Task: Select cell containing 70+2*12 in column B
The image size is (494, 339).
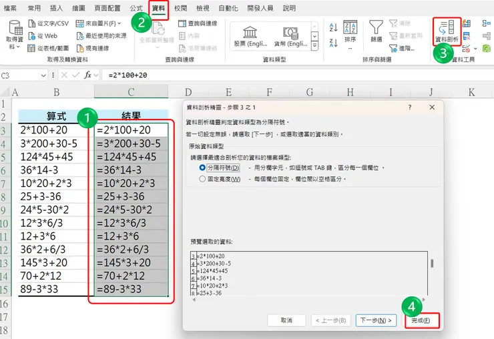Action: [56, 276]
